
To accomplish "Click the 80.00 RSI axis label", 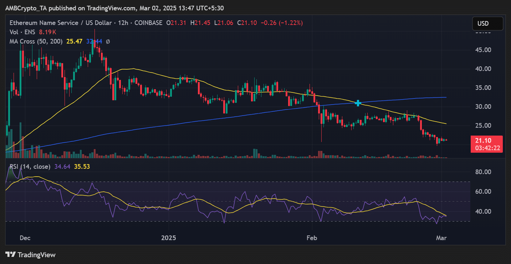I will click(x=483, y=172).
